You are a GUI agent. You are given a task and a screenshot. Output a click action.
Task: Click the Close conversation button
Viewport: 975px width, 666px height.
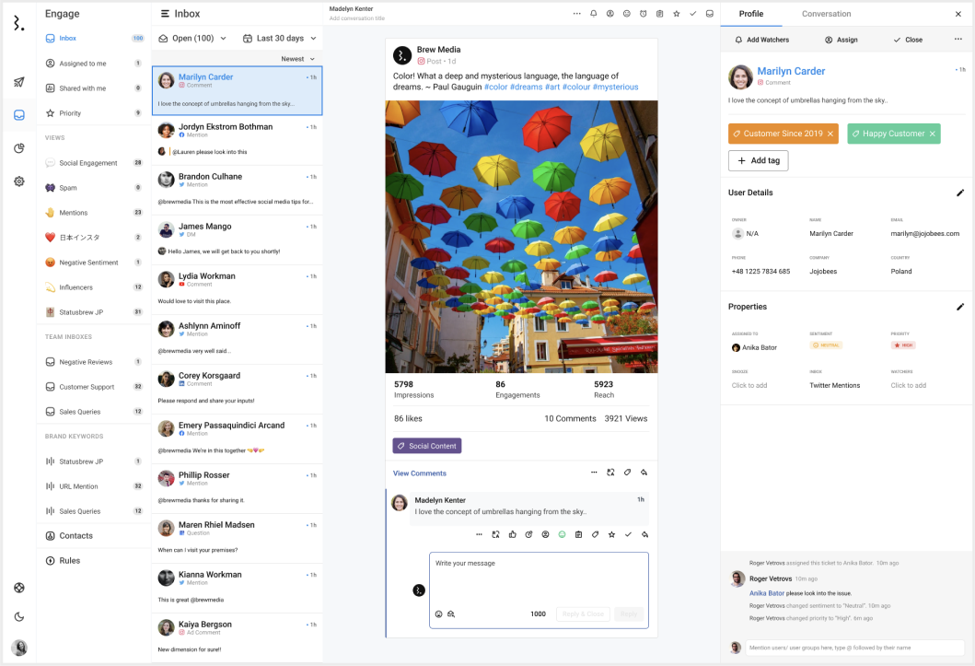pyautogui.click(x=908, y=40)
